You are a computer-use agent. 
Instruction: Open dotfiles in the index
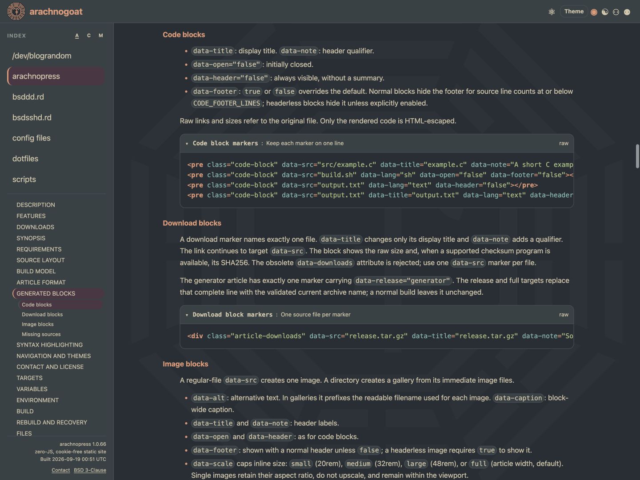[x=56, y=158]
